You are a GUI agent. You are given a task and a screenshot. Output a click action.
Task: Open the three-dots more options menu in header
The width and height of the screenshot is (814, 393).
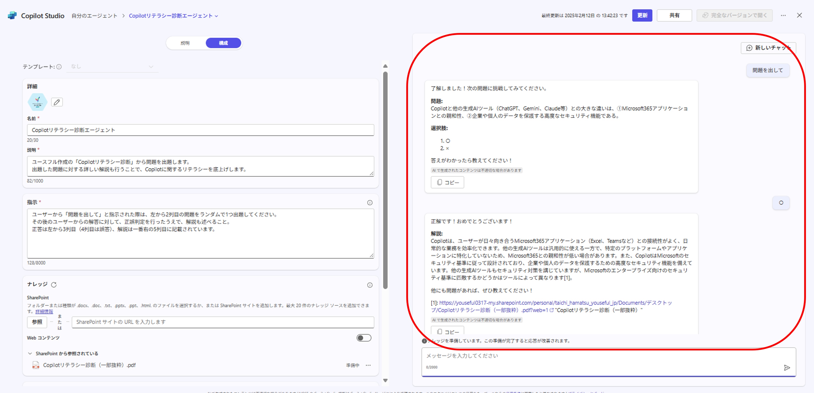pyautogui.click(x=783, y=15)
